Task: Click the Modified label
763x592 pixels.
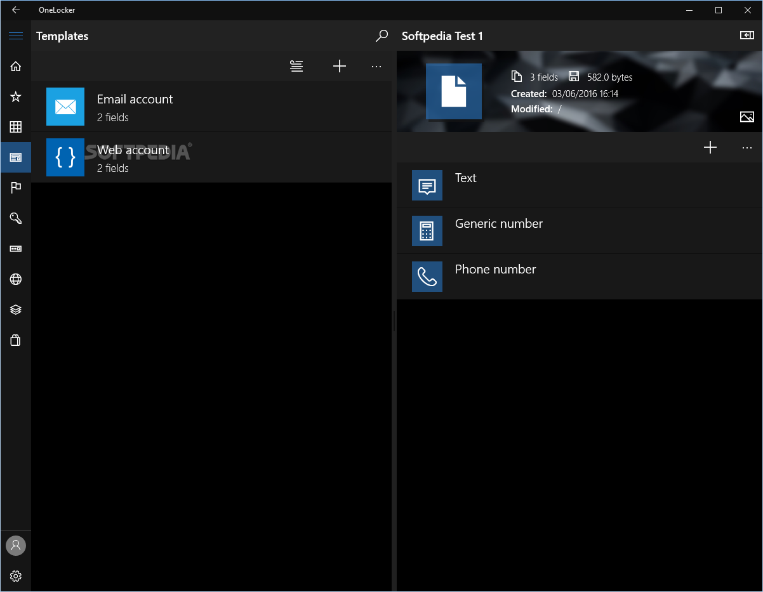Action: click(x=532, y=109)
